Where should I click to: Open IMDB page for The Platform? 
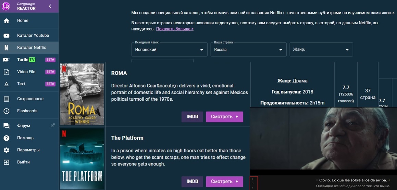click(192, 182)
